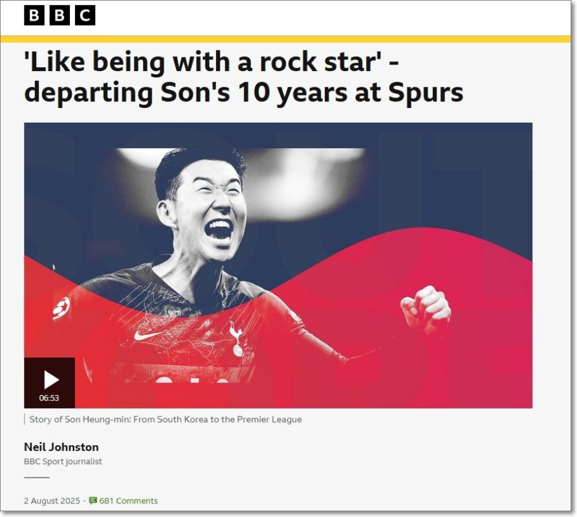Click the Champions League badge on sleeve
The image size is (577, 517).
click(61, 308)
